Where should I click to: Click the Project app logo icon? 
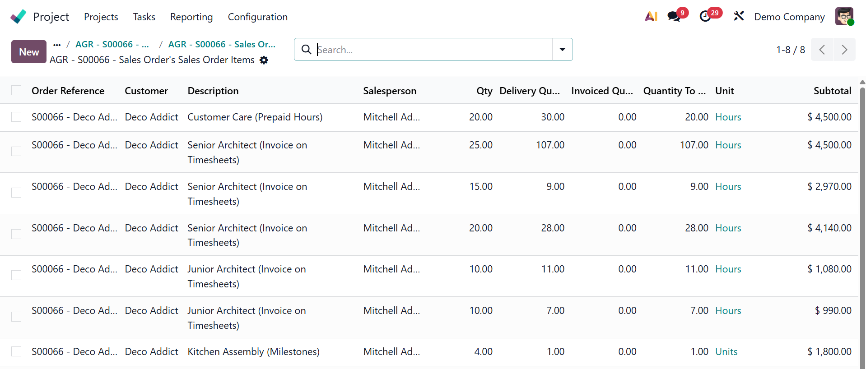[x=19, y=17]
